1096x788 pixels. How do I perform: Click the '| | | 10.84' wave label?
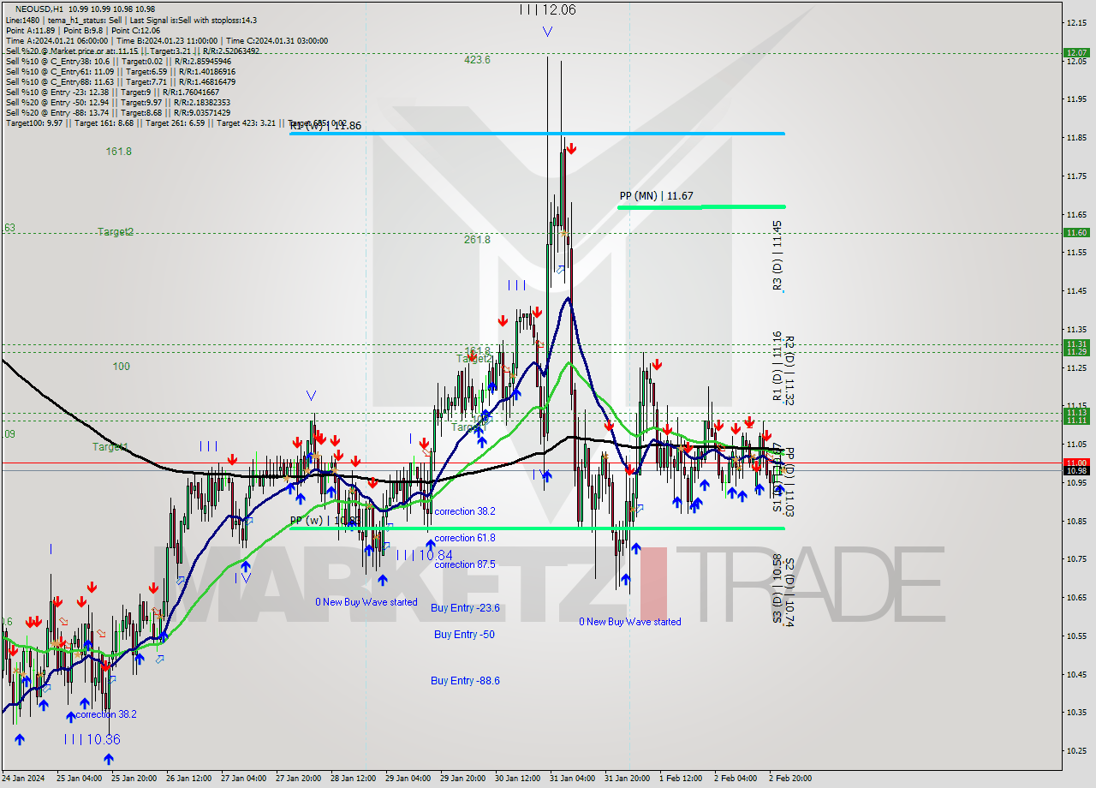point(424,555)
